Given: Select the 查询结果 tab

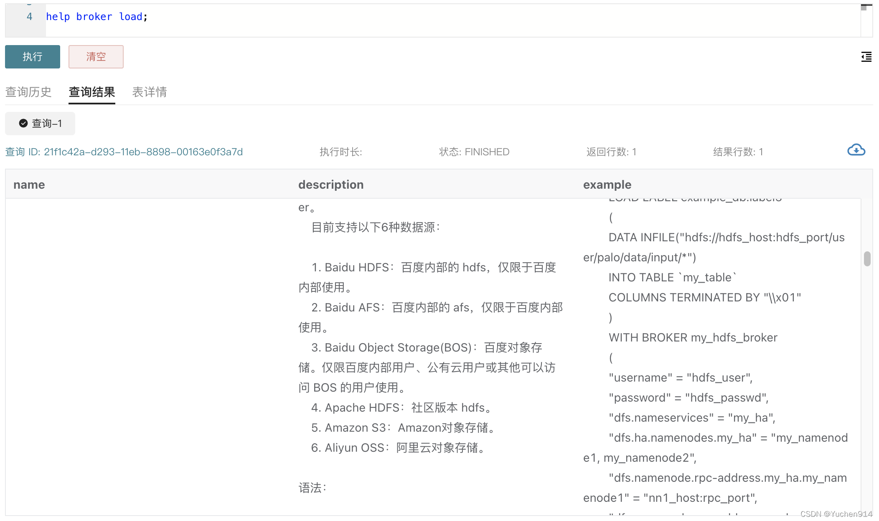Looking at the screenshot, I should tap(92, 92).
